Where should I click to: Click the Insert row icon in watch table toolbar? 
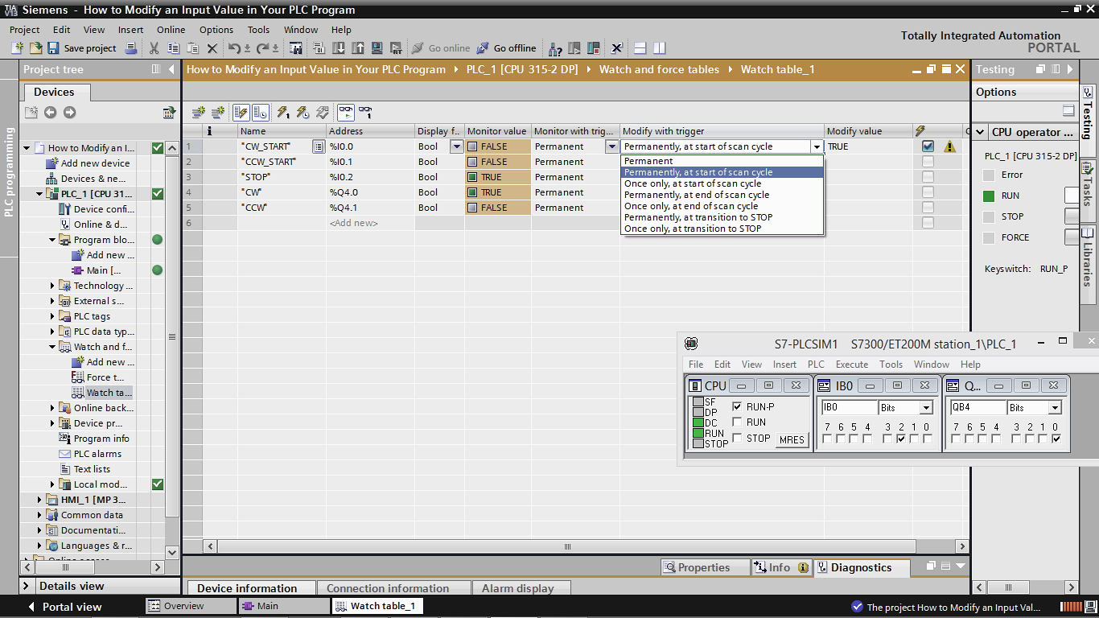[198, 112]
